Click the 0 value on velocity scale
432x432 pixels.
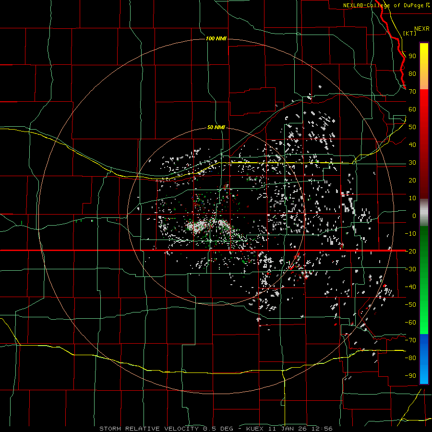pyautogui.click(x=414, y=216)
